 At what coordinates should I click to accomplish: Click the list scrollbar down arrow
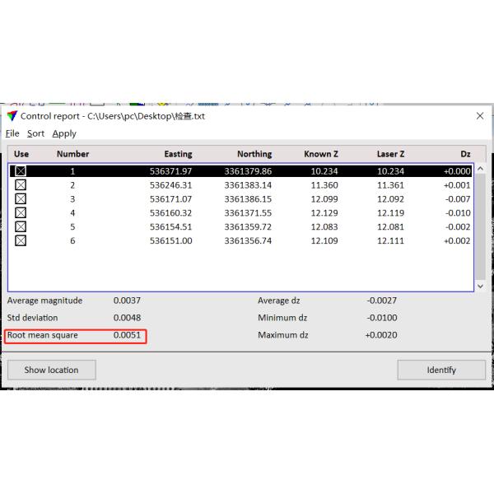481,286
